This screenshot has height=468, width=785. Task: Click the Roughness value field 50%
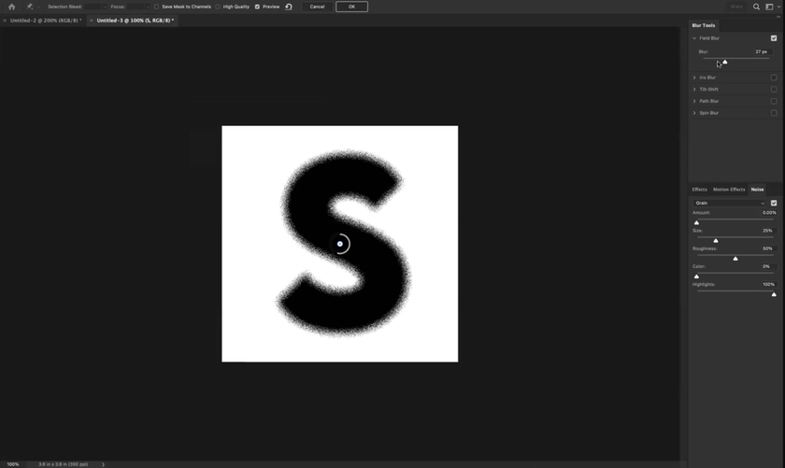click(x=767, y=248)
